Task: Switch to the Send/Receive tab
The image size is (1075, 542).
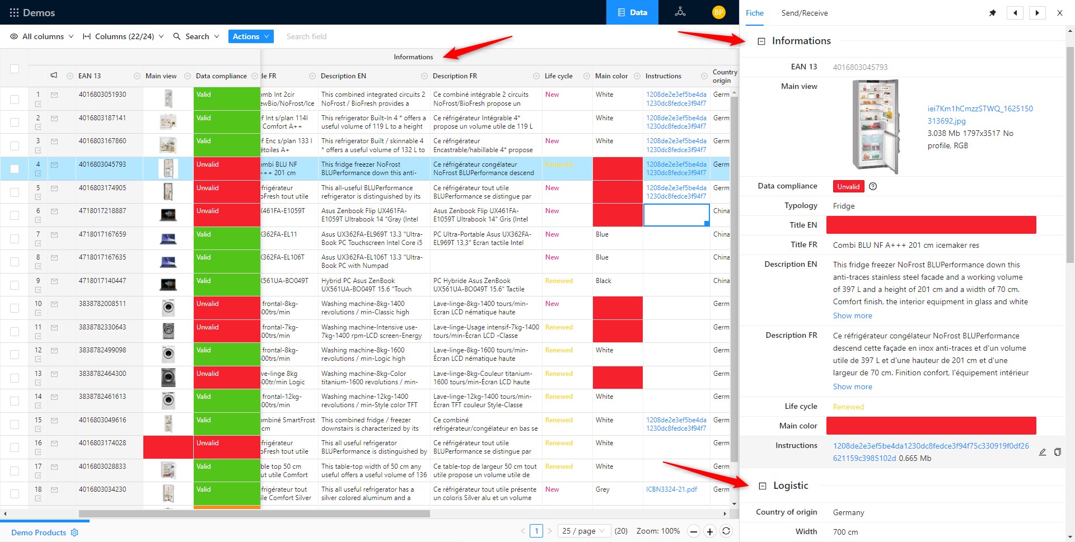Action: [804, 13]
